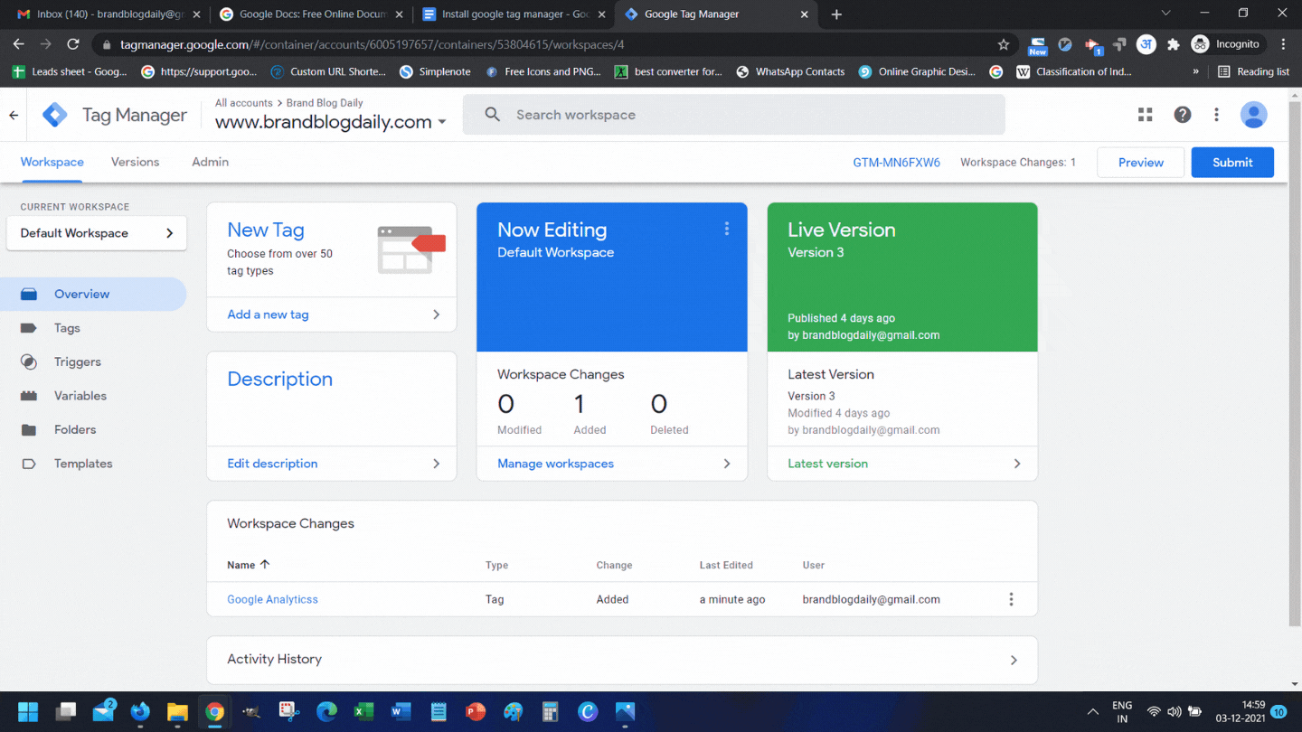
Task: Open the Now Editing card three-dot menu
Action: point(727,230)
